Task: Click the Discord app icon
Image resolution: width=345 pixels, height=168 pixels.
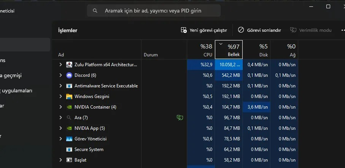Action: click(x=69, y=75)
